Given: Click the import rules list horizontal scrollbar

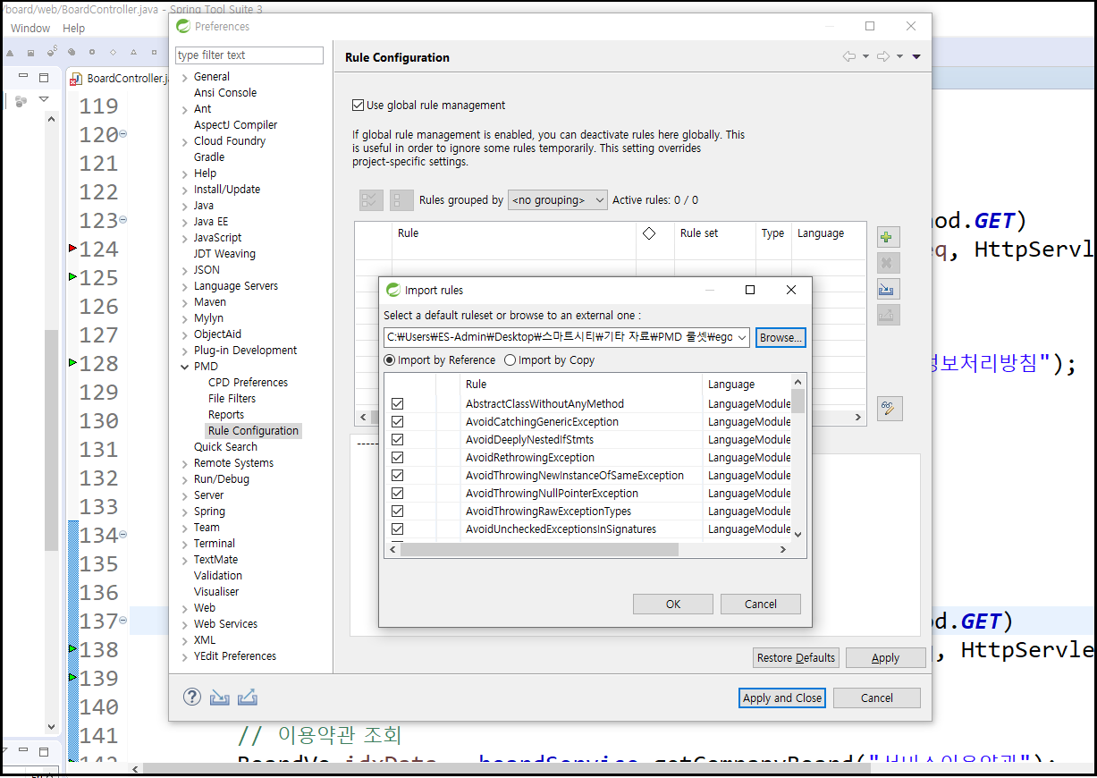Looking at the screenshot, I should point(539,549).
